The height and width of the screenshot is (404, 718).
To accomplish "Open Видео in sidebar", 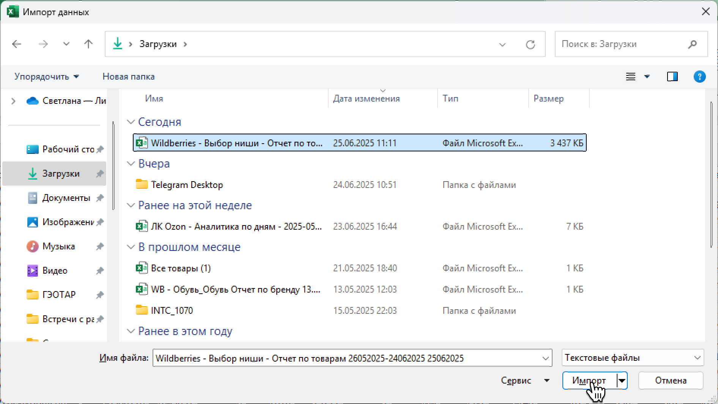I will (x=47, y=271).
